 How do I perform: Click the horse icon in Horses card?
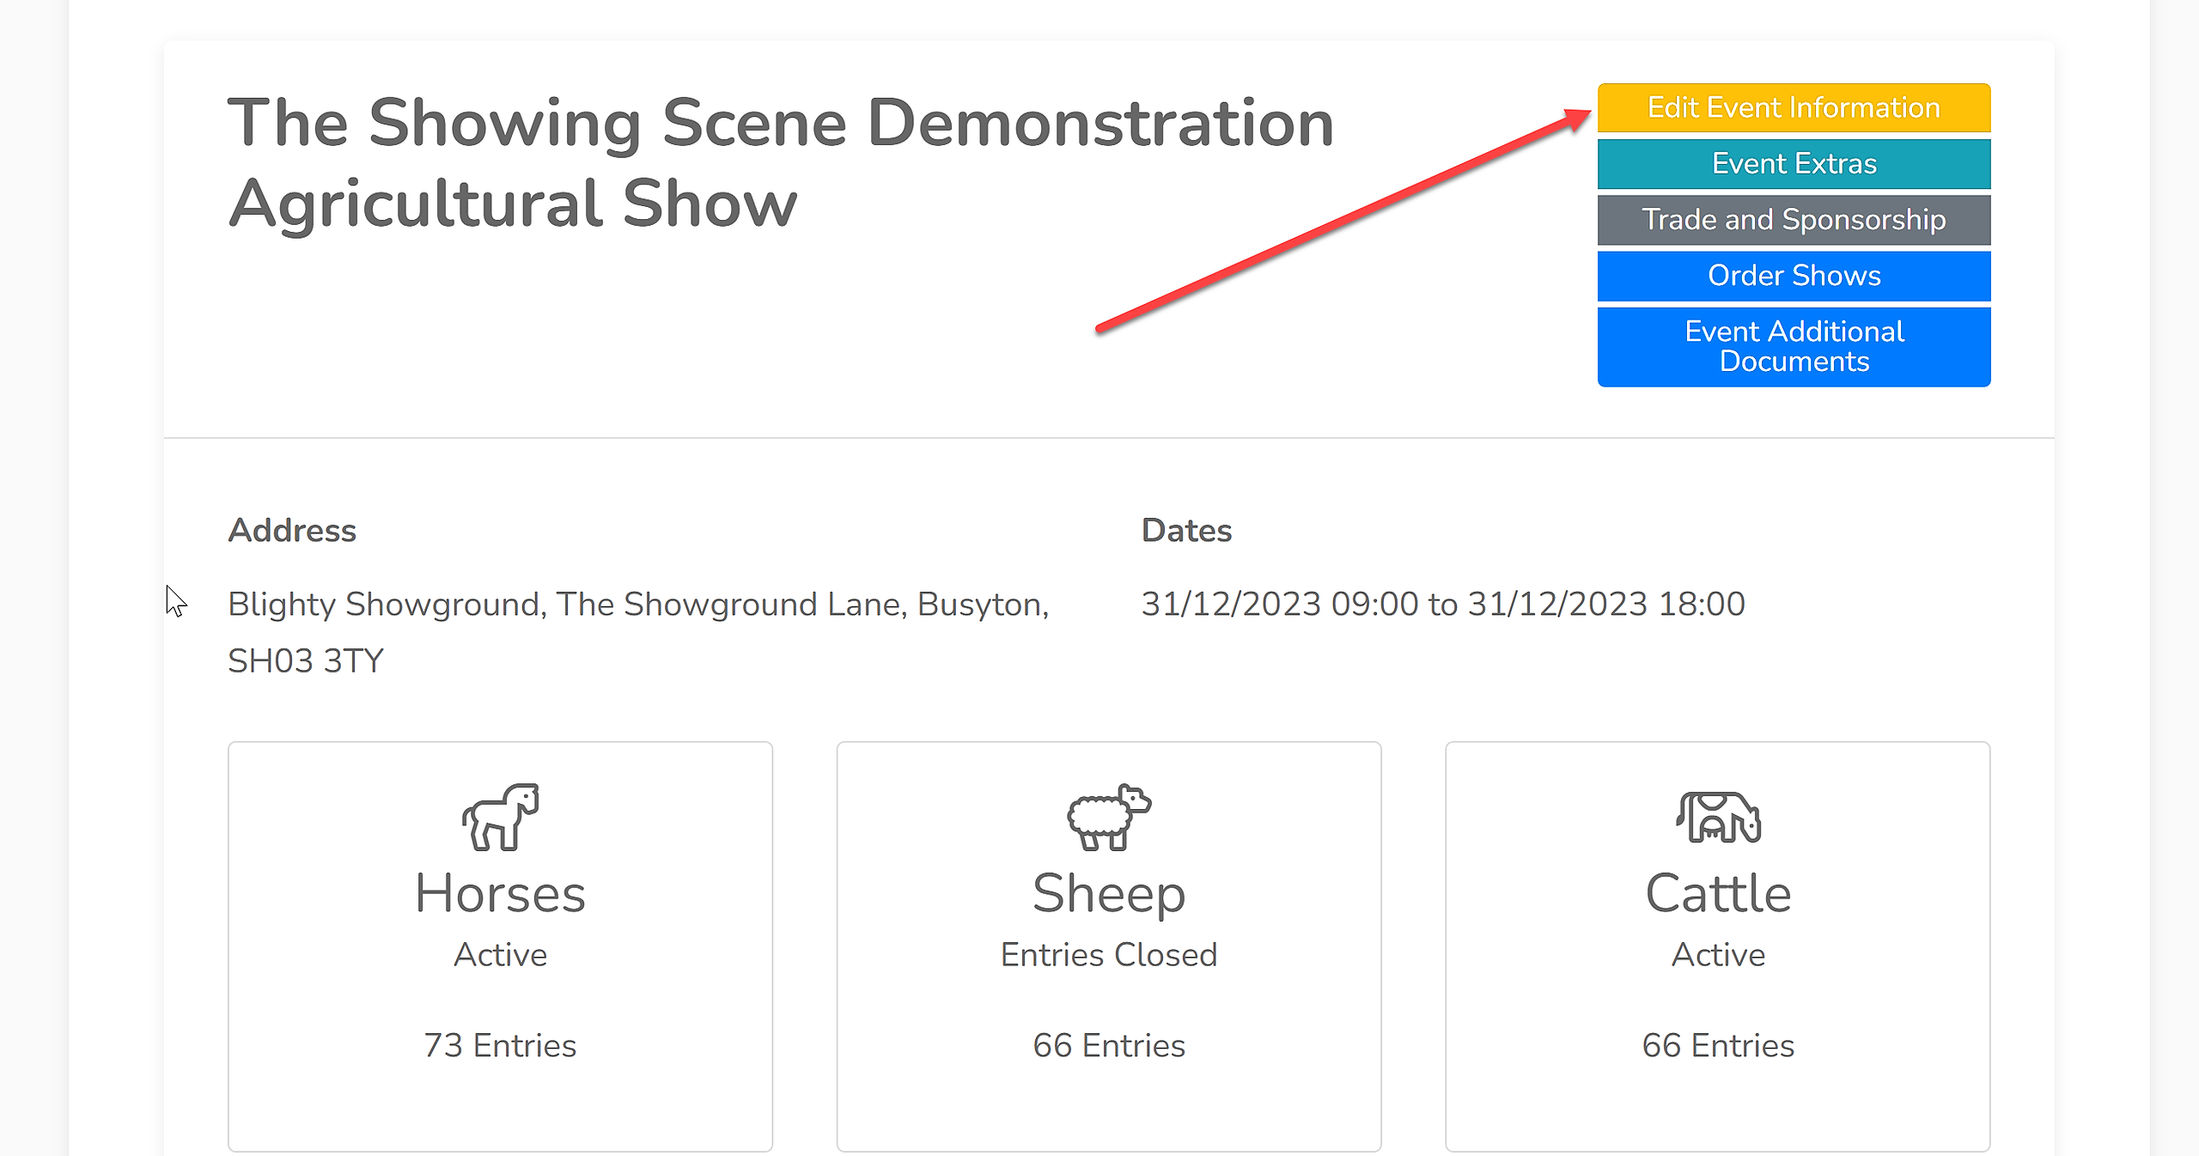coord(501,817)
